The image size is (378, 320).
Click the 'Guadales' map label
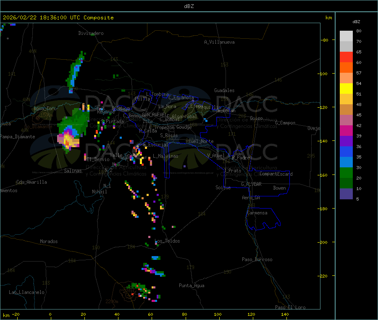click(224, 90)
